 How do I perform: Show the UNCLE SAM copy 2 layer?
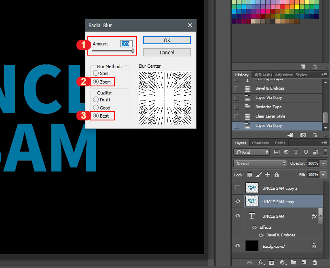pyautogui.click(x=238, y=188)
